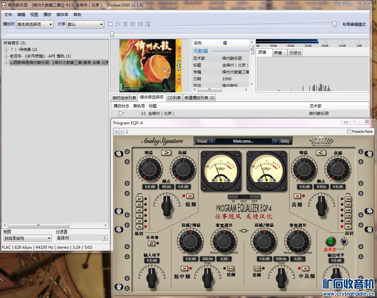The image size is (377, 298).
Task: Click the Stop playback button
Action: point(110,24)
